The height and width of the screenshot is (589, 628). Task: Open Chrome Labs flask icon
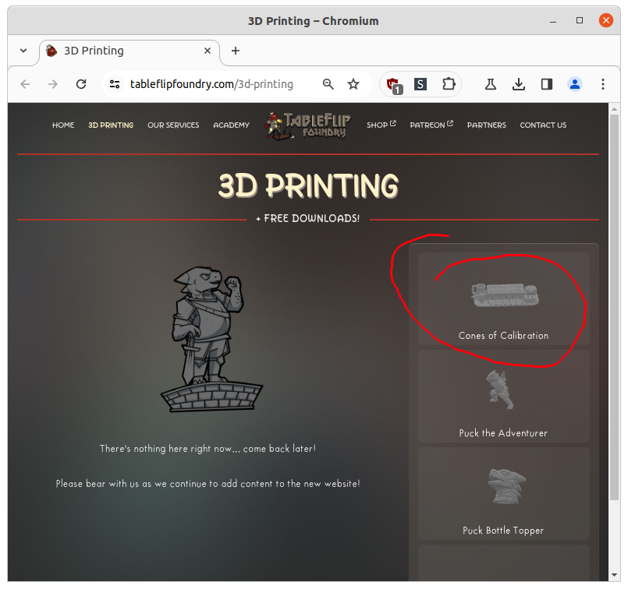[491, 84]
